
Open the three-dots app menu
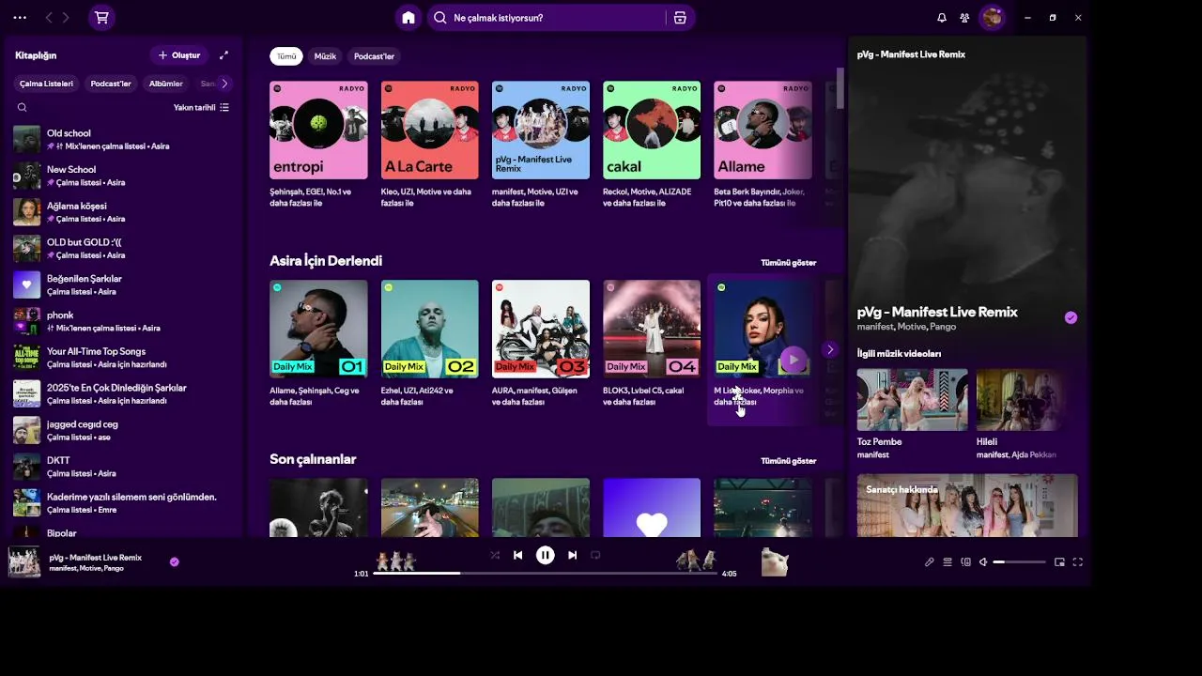click(20, 18)
